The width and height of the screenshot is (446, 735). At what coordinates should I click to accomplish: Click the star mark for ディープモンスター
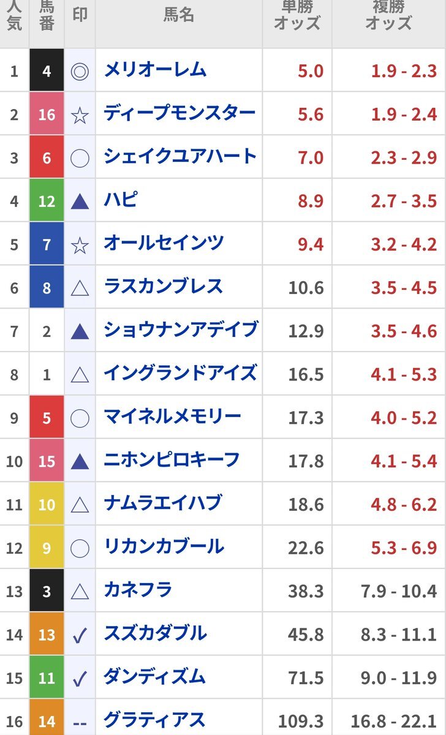pyautogui.click(x=80, y=115)
